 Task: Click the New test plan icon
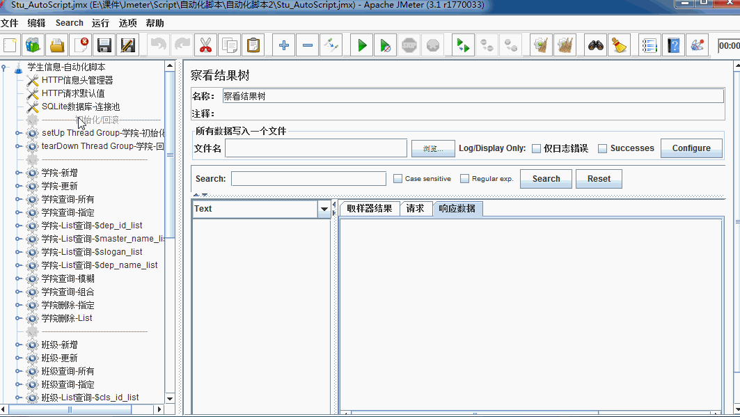point(10,45)
